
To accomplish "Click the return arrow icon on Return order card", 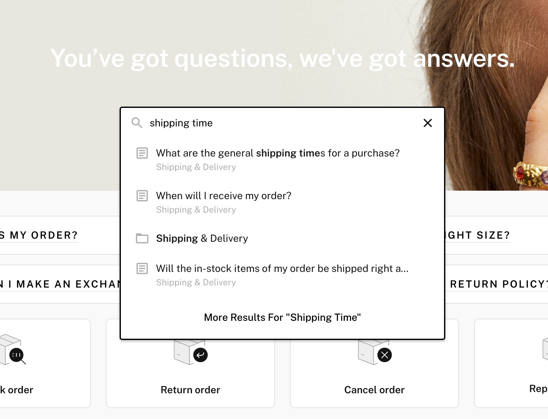I will pyautogui.click(x=201, y=355).
